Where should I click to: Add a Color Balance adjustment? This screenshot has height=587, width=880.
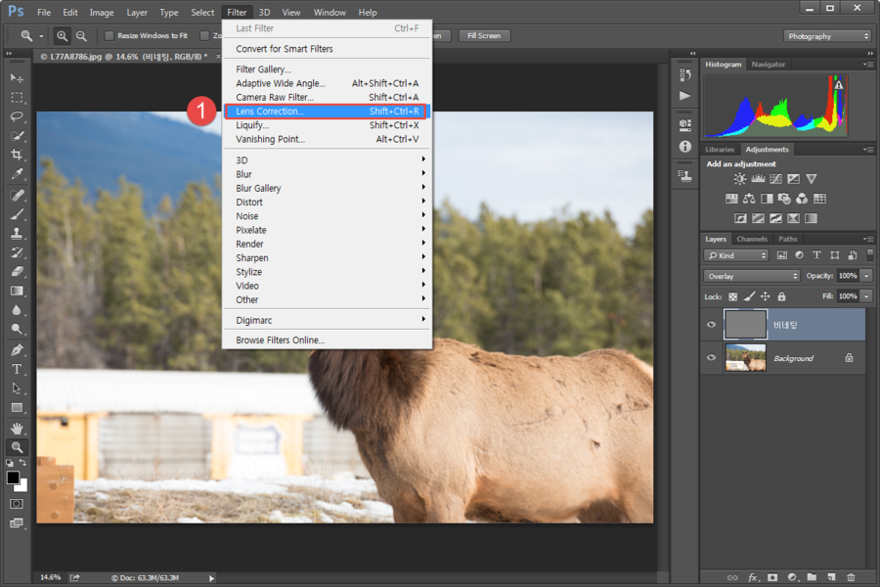[749, 199]
